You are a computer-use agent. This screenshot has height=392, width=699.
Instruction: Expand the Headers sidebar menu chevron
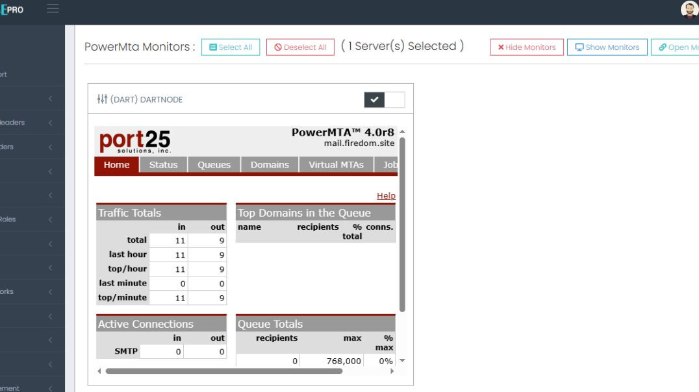tap(50, 123)
